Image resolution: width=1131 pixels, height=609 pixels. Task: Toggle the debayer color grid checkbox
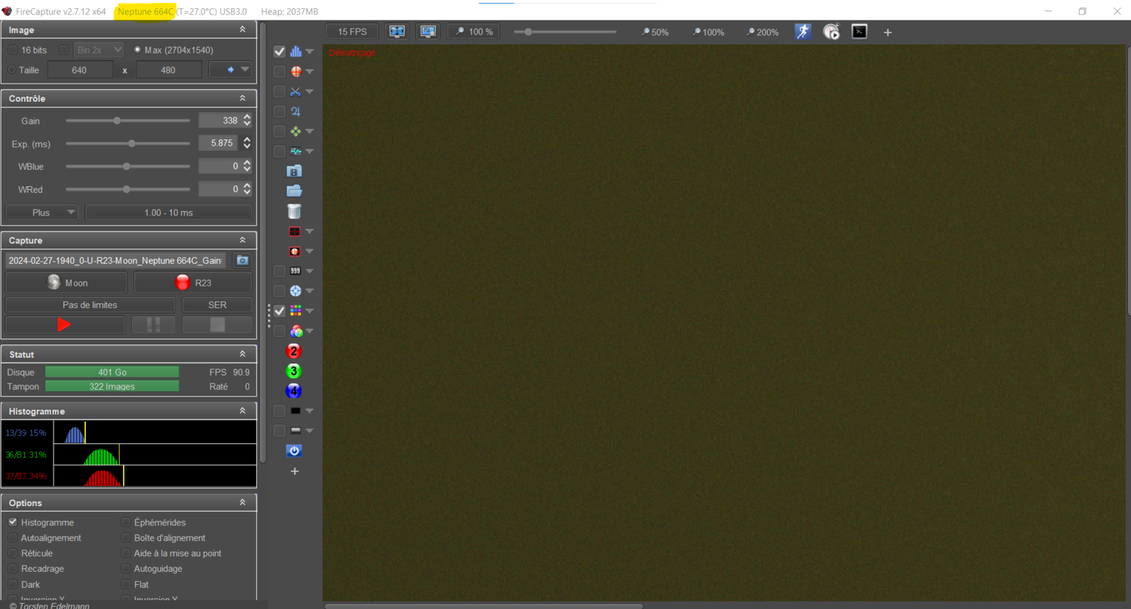279,311
